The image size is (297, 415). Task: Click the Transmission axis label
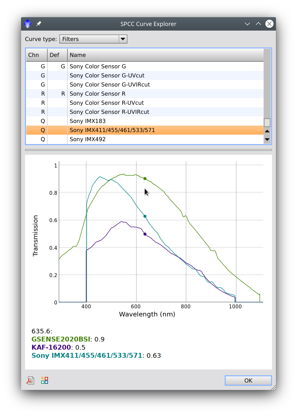point(36,236)
